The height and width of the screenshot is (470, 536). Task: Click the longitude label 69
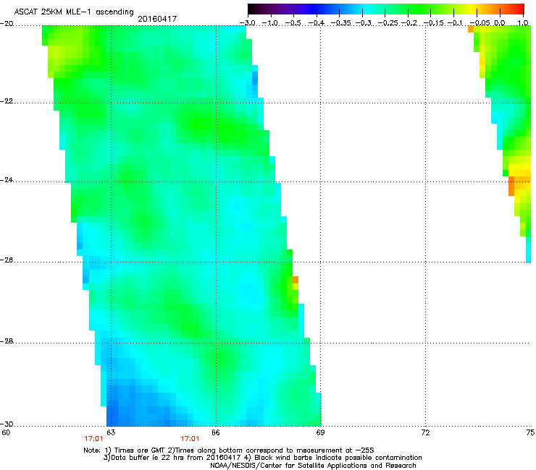tap(320, 432)
